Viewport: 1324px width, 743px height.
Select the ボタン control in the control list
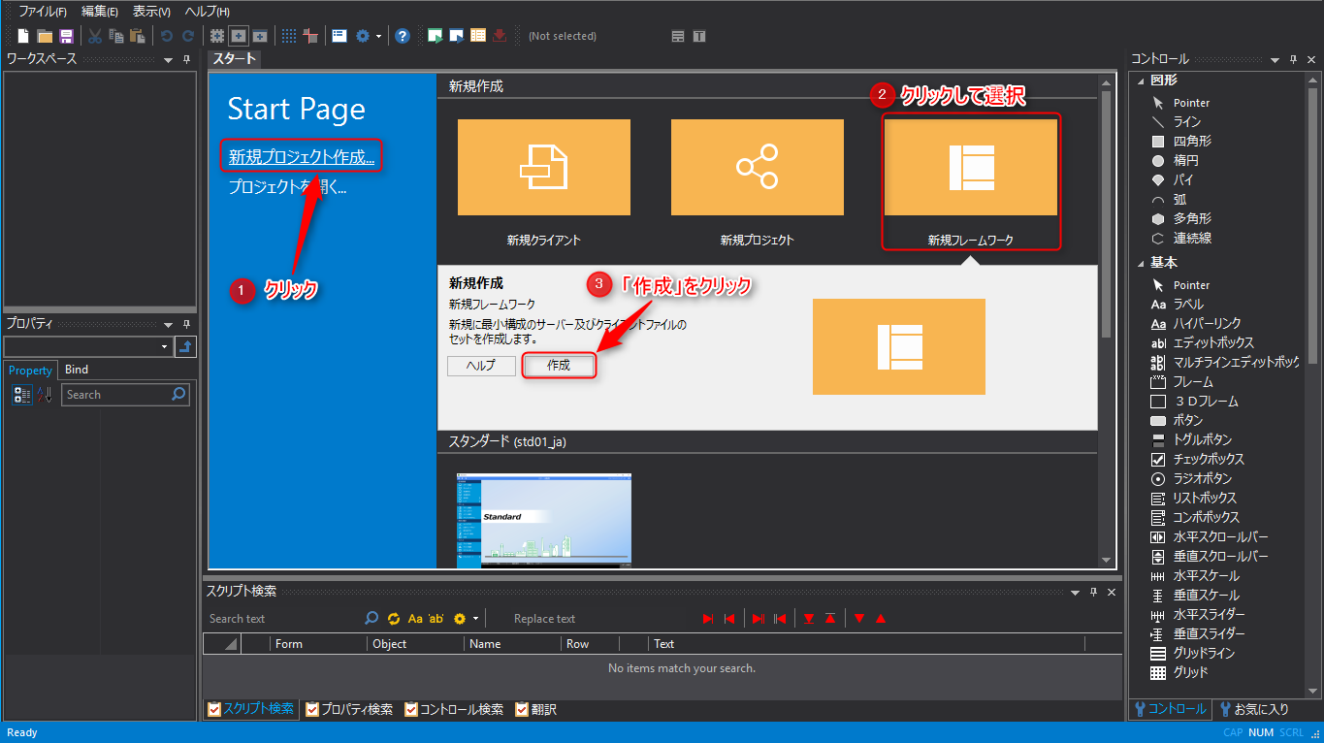point(1187,421)
